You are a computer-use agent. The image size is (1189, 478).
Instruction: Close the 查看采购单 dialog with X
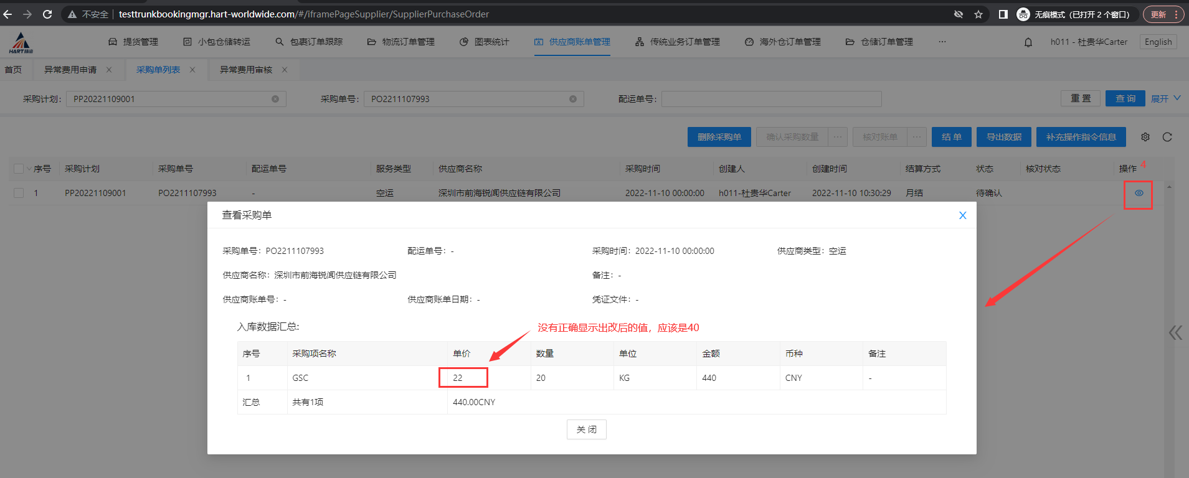coord(962,215)
